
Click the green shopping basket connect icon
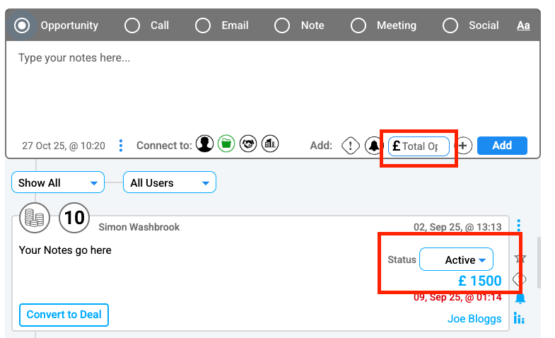pyautogui.click(x=226, y=144)
